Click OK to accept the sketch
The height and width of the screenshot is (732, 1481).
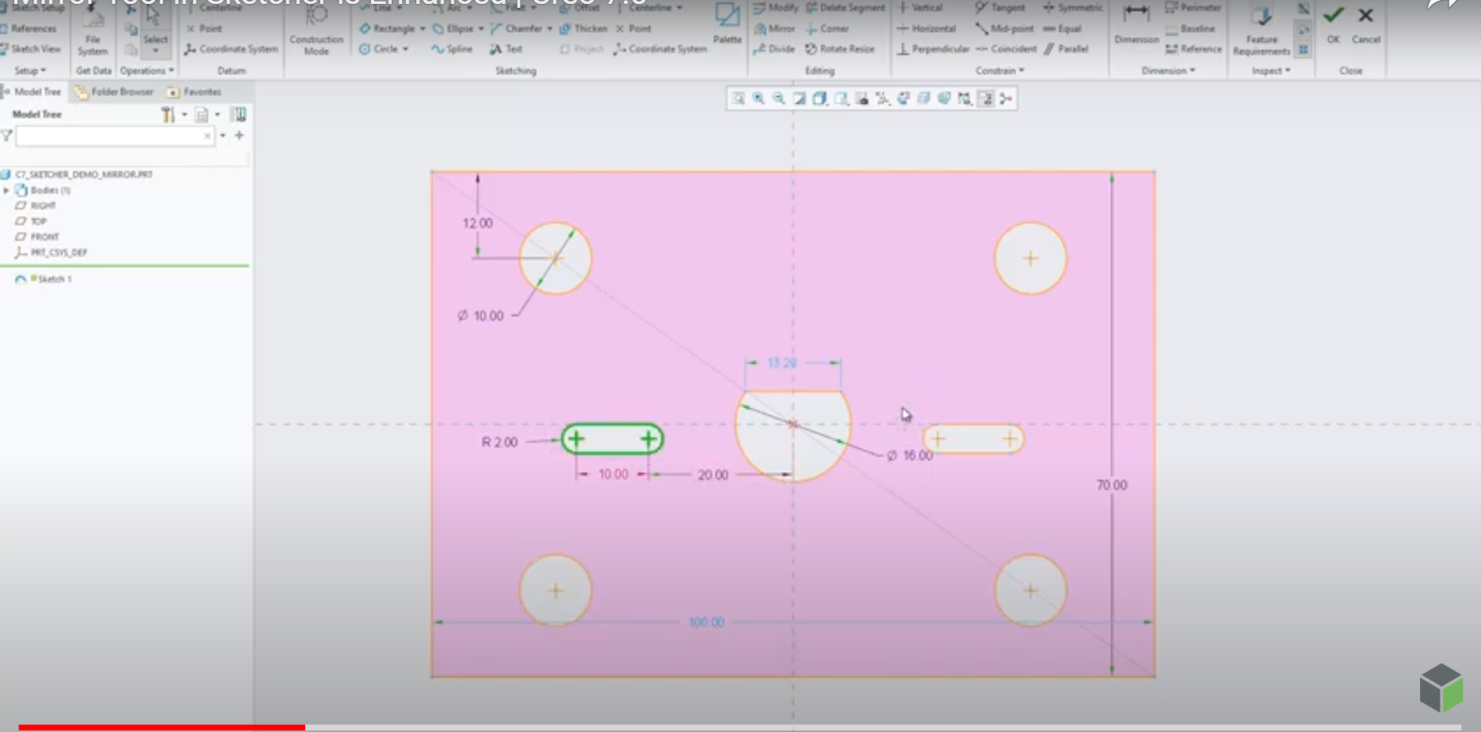(1333, 14)
